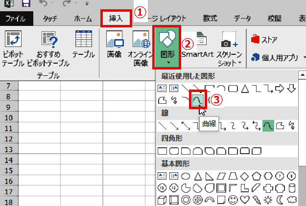Select the right arrow shape in recent shapes
The width and height of the screenshot is (306, 206).
pyautogui.click(x=280, y=89)
